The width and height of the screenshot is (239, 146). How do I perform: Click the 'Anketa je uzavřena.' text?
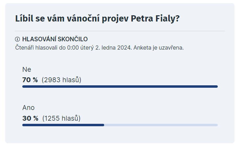point(159,48)
